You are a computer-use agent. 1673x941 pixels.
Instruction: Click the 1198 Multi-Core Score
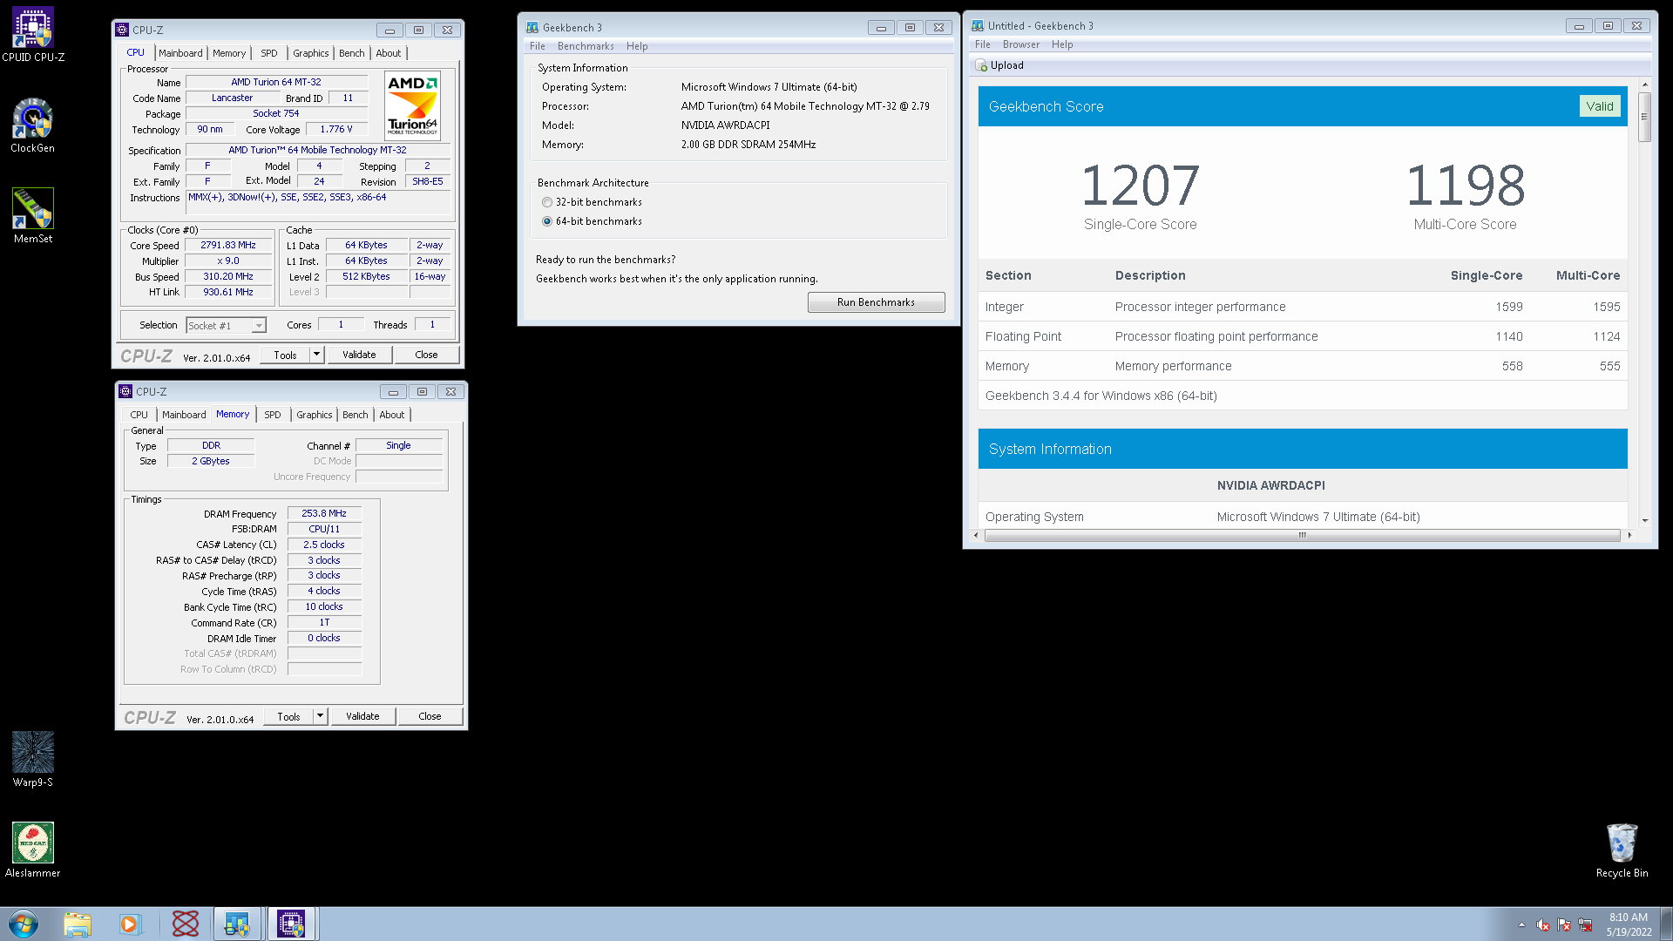click(1465, 186)
